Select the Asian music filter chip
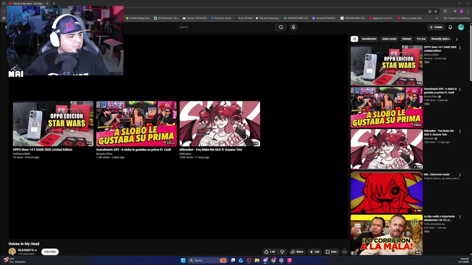This screenshot has height=265, width=472. [389, 39]
